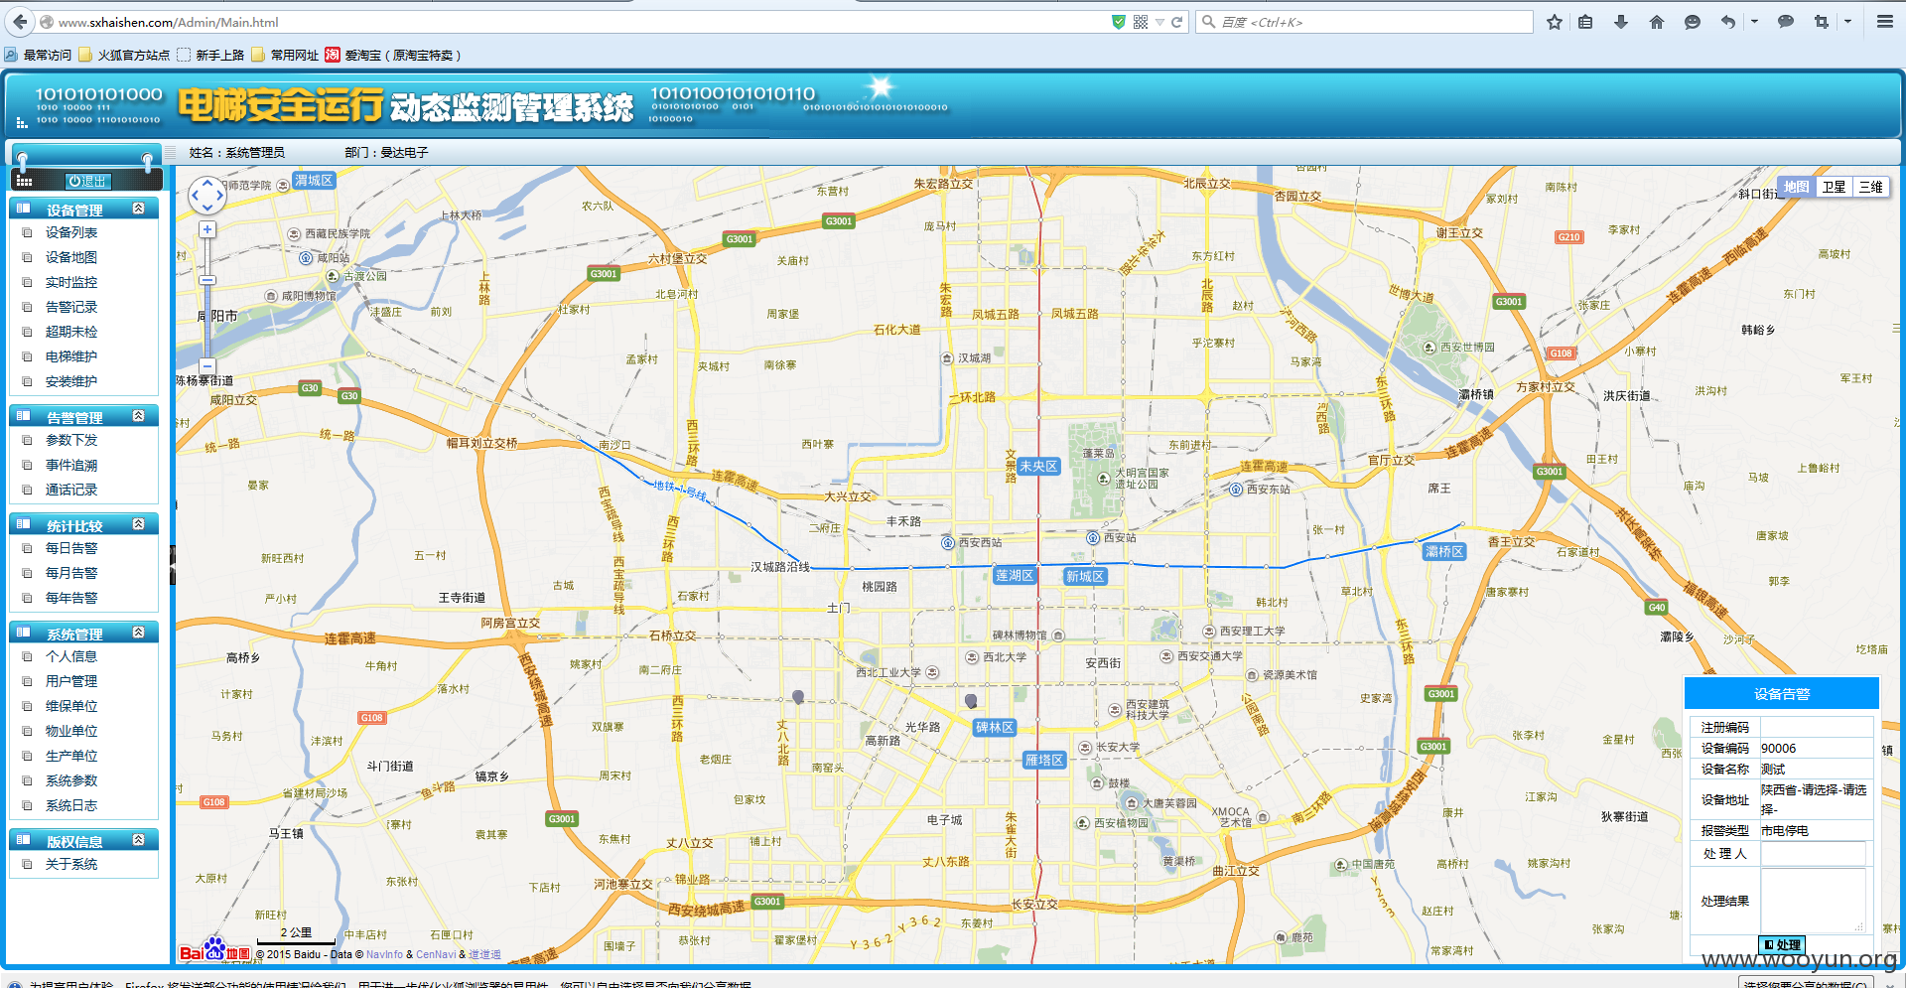
Task: Click the green shield security icon
Action: pos(1119,22)
